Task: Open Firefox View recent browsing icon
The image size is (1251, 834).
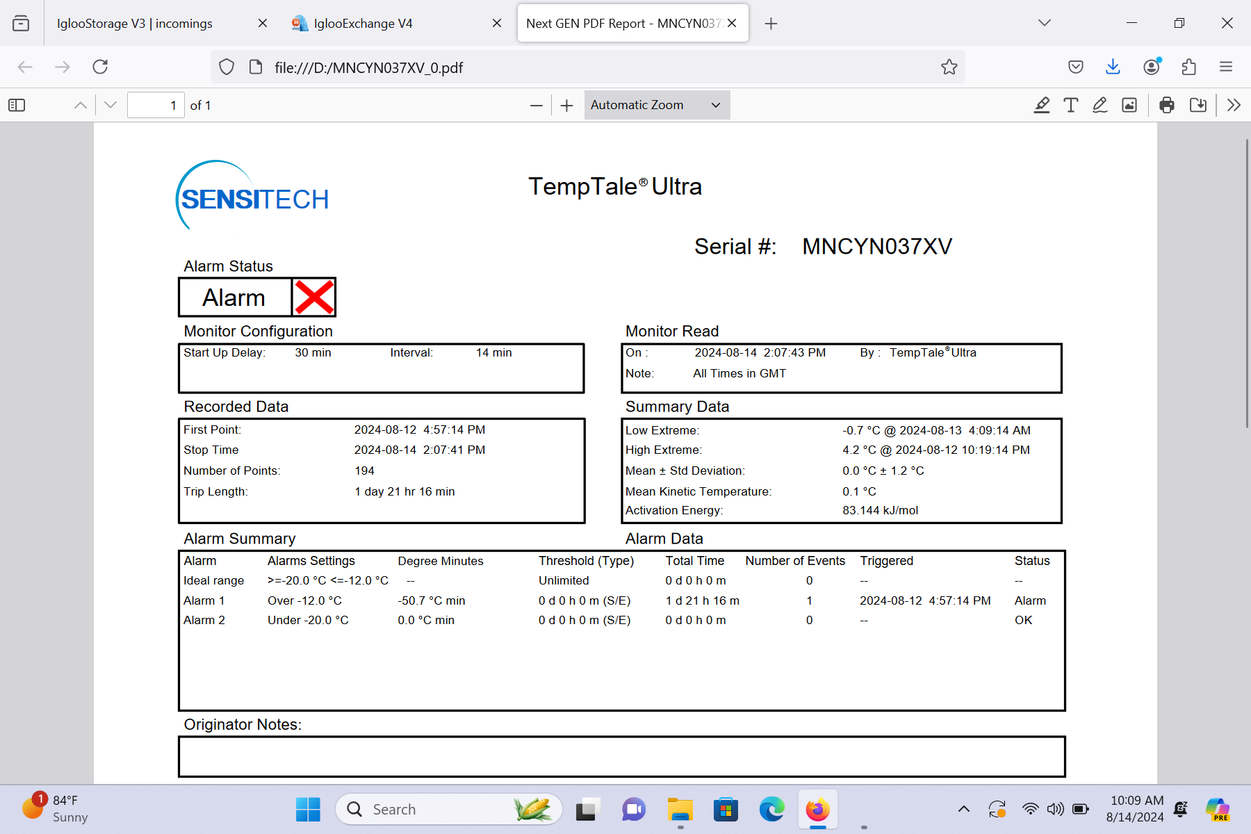Action: click(21, 23)
